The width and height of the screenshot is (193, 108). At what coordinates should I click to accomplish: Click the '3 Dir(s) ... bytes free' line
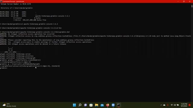point(30,20)
